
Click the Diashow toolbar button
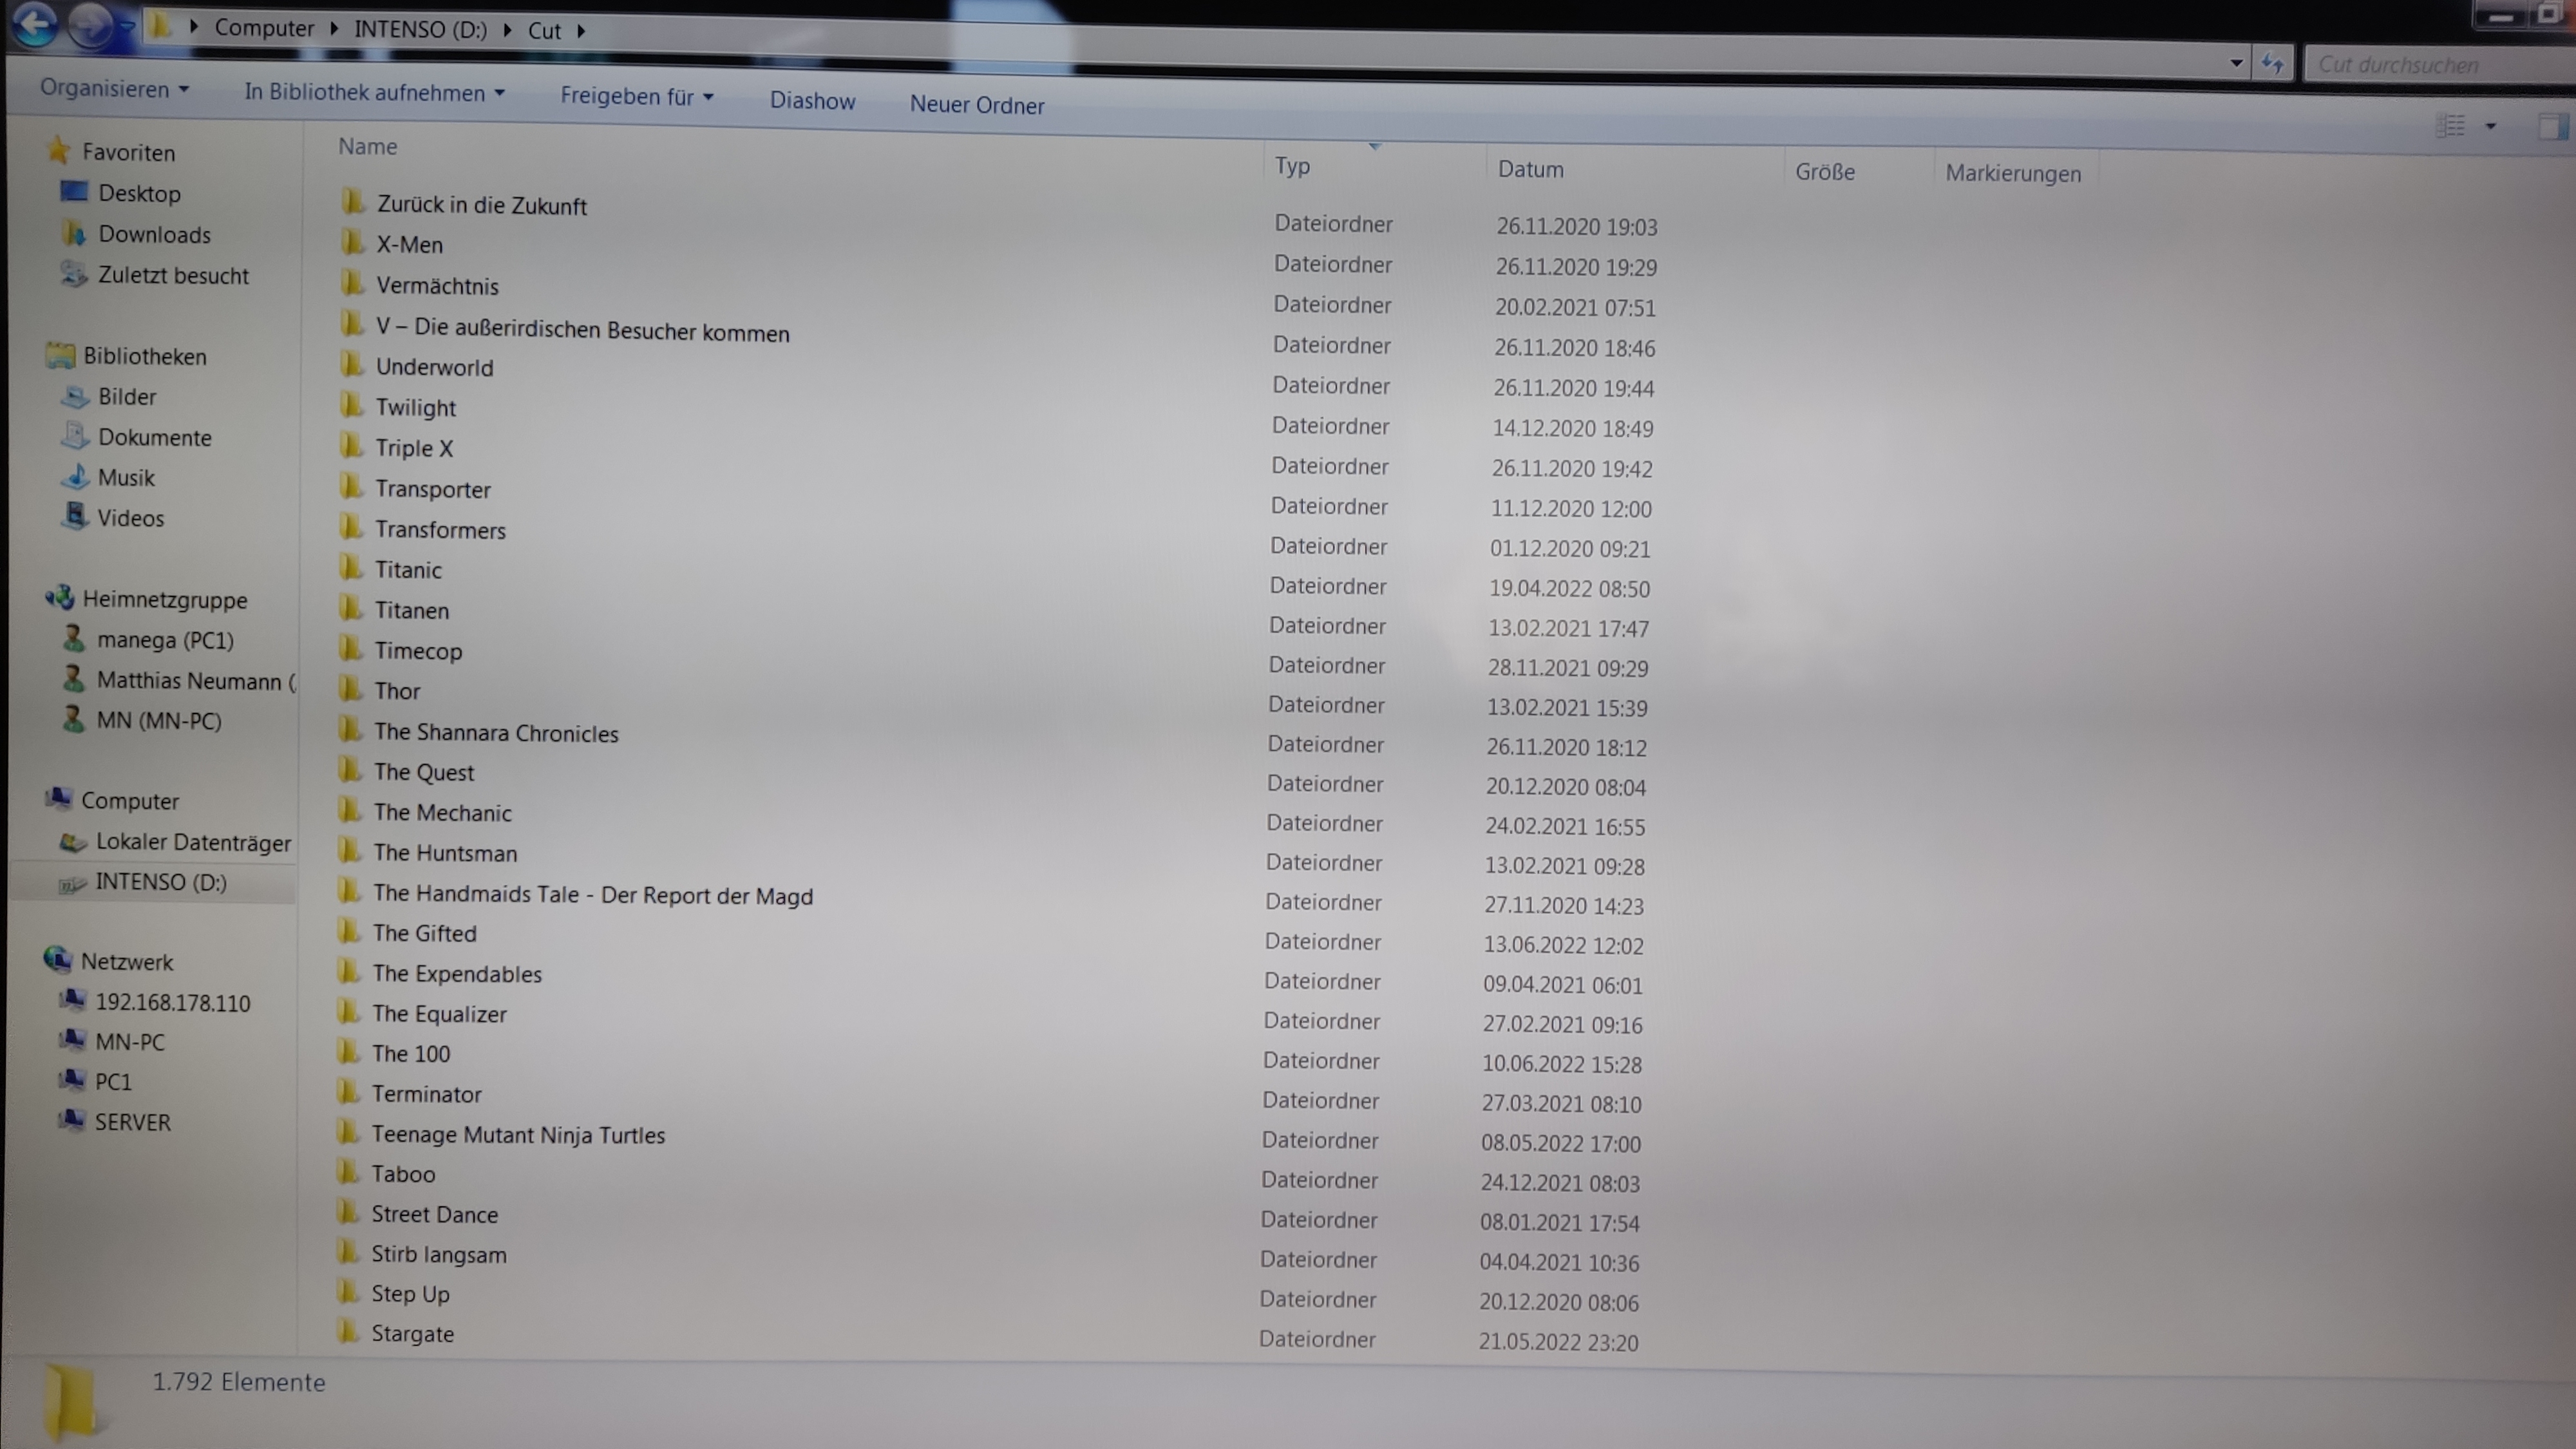[812, 101]
